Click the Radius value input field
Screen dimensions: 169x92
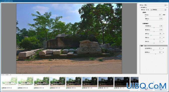[x=161, y=15]
